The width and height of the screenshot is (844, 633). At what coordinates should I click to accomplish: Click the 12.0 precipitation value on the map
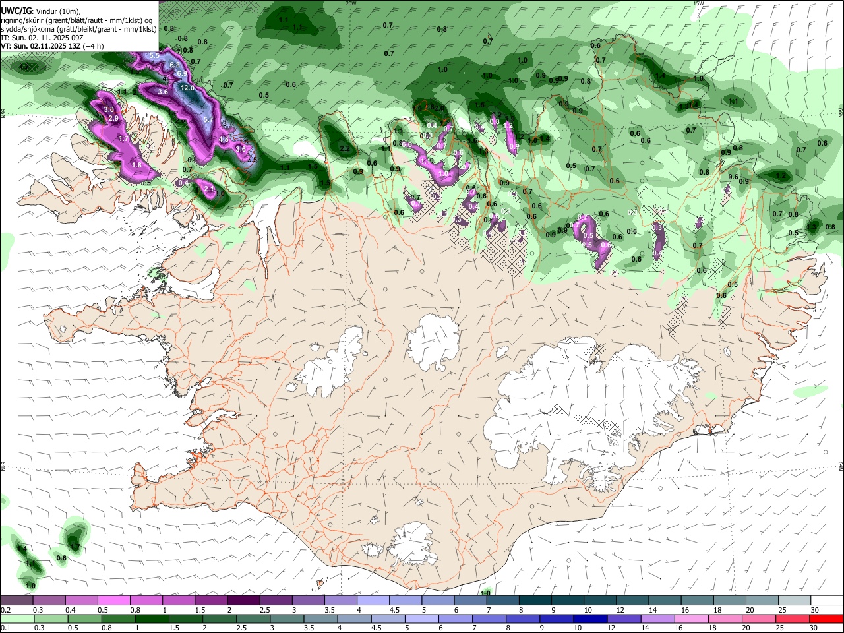187,88
